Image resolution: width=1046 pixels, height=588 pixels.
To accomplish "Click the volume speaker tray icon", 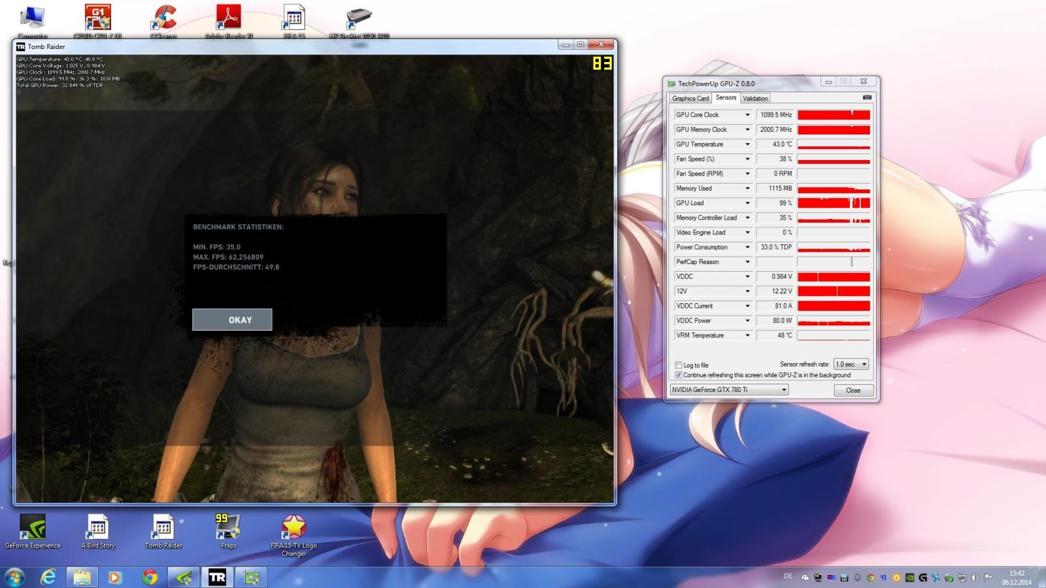I will click(x=975, y=578).
